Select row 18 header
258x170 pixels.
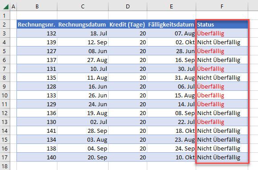click(5, 166)
